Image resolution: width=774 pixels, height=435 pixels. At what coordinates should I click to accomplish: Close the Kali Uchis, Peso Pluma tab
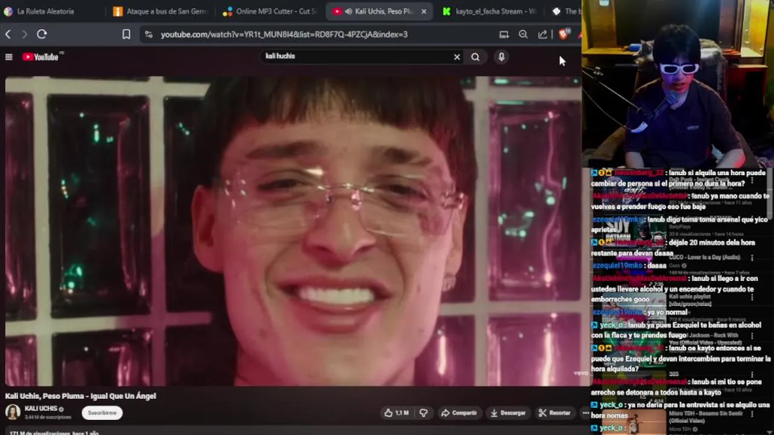tap(423, 11)
